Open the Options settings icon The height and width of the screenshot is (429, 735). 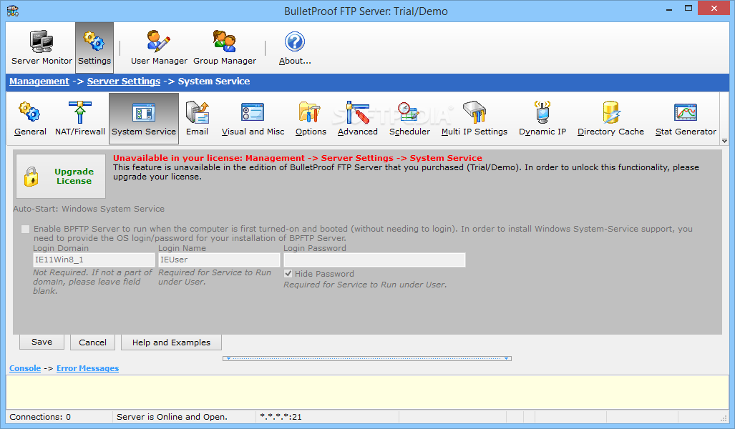coord(311,119)
